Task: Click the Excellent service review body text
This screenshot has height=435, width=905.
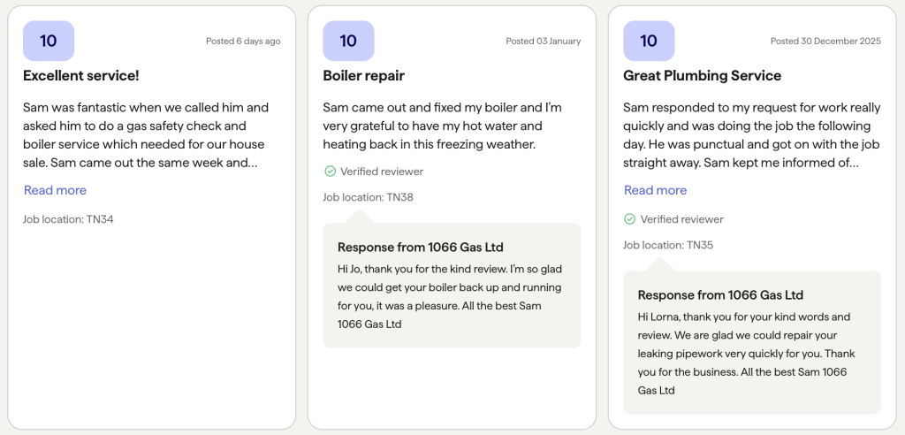Action: tap(146, 135)
